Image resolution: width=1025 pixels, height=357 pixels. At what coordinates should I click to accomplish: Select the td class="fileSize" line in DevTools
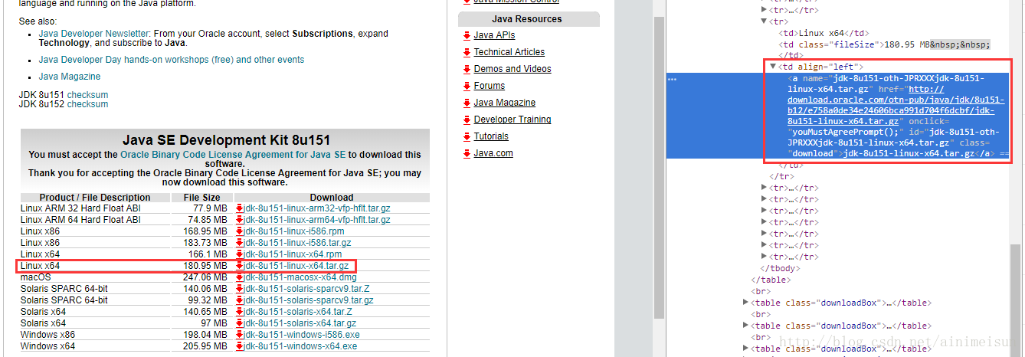[884, 44]
